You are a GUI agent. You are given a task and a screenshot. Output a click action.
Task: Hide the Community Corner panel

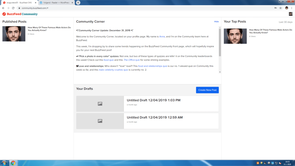(216, 22)
